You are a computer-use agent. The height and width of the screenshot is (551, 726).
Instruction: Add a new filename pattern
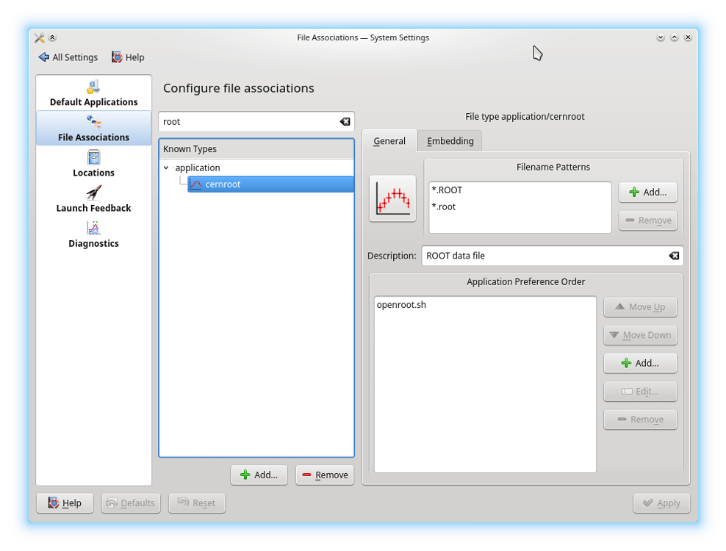[647, 192]
